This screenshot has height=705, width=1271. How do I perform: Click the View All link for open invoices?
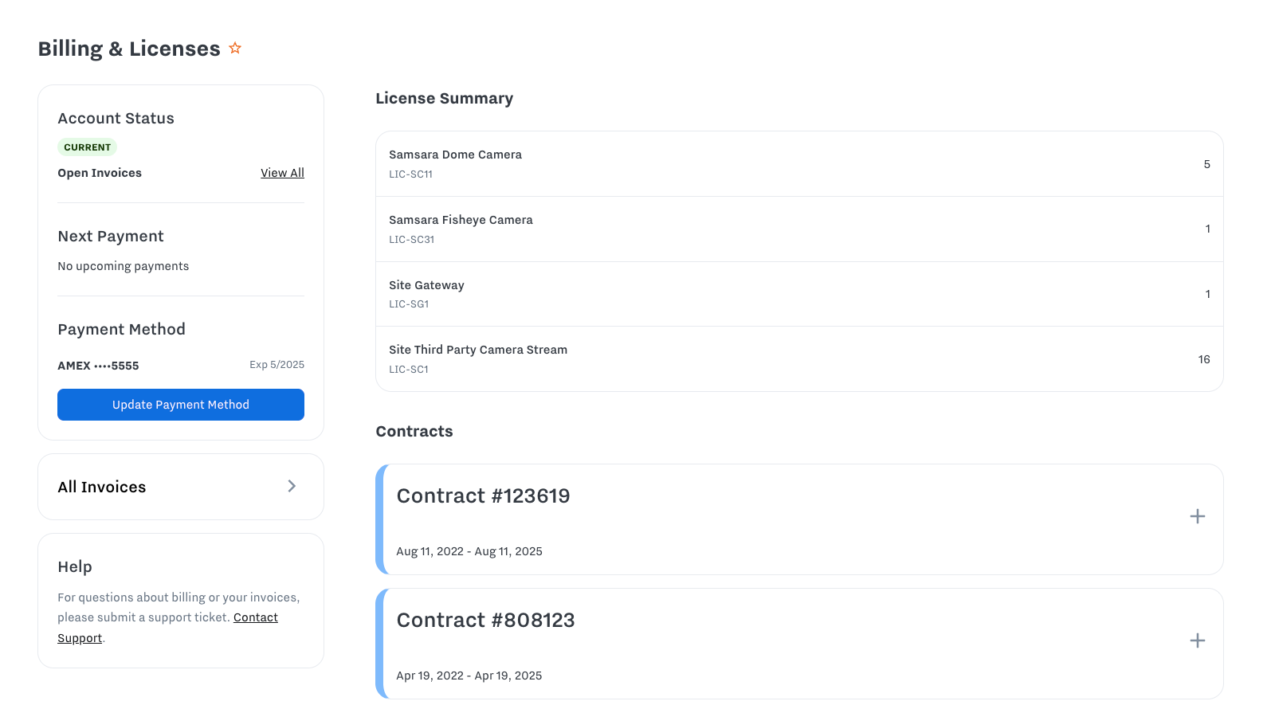282,172
